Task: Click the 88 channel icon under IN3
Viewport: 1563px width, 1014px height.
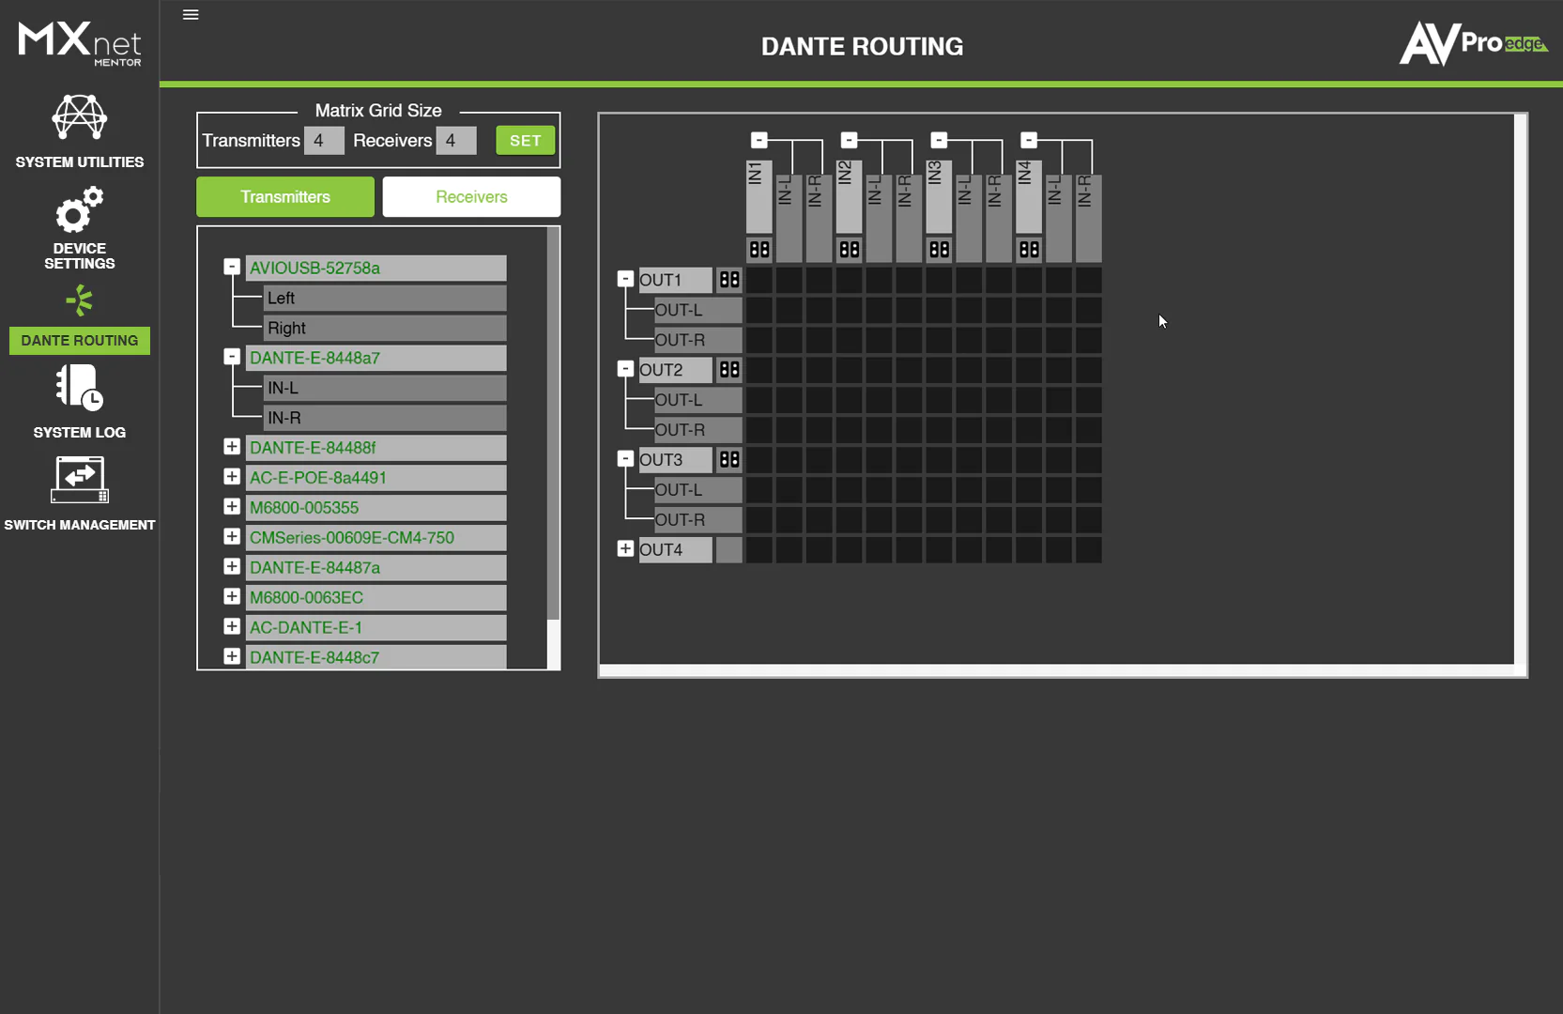Action: (x=939, y=250)
